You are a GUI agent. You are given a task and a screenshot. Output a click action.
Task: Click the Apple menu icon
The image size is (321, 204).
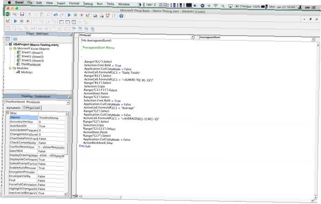pyautogui.click(x=9, y=3)
